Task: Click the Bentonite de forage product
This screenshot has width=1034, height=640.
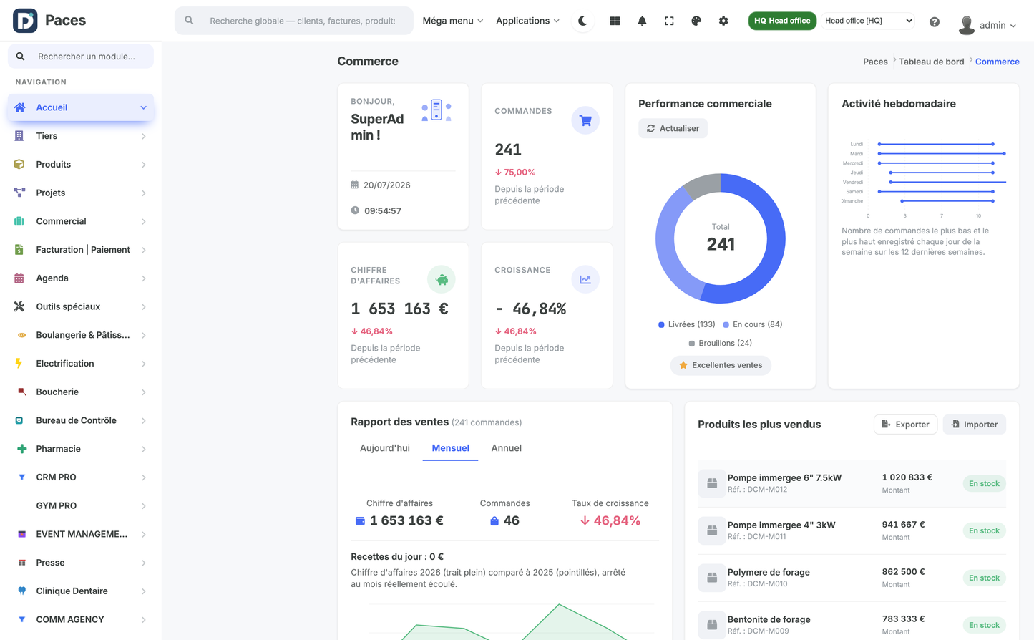Action: (x=769, y=619)
